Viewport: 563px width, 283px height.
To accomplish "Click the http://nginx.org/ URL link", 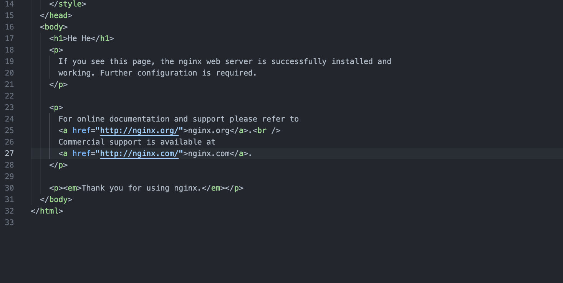I will pos(139,130).
